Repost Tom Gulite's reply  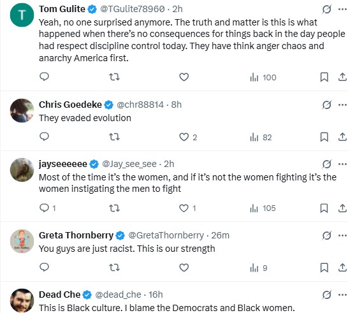click(115, 77)
